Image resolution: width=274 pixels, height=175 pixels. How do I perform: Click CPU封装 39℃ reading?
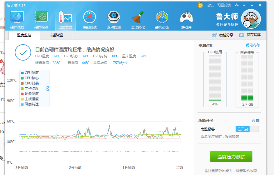click(106, 56)
